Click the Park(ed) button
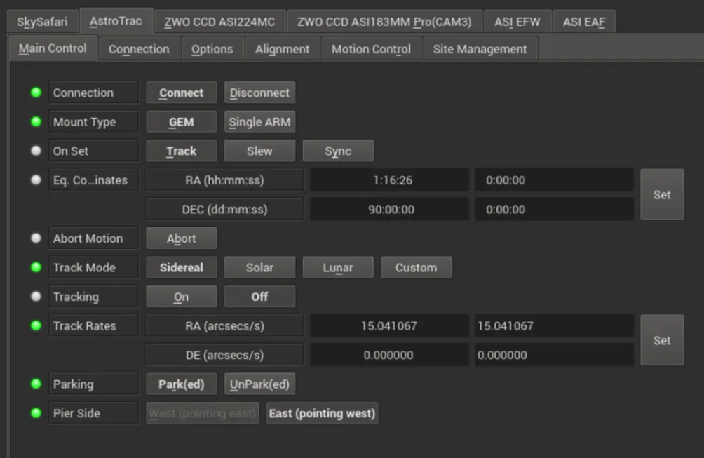The image size is (704, 458). click(x=182, y=384)
